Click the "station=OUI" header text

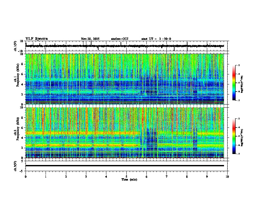pos(120,39)
